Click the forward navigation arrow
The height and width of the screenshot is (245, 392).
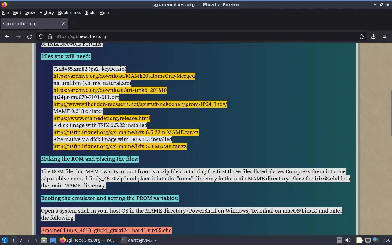(x=18, y=36)
